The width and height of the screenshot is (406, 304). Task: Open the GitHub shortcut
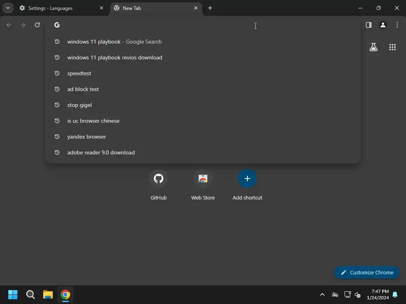[159, 185]
